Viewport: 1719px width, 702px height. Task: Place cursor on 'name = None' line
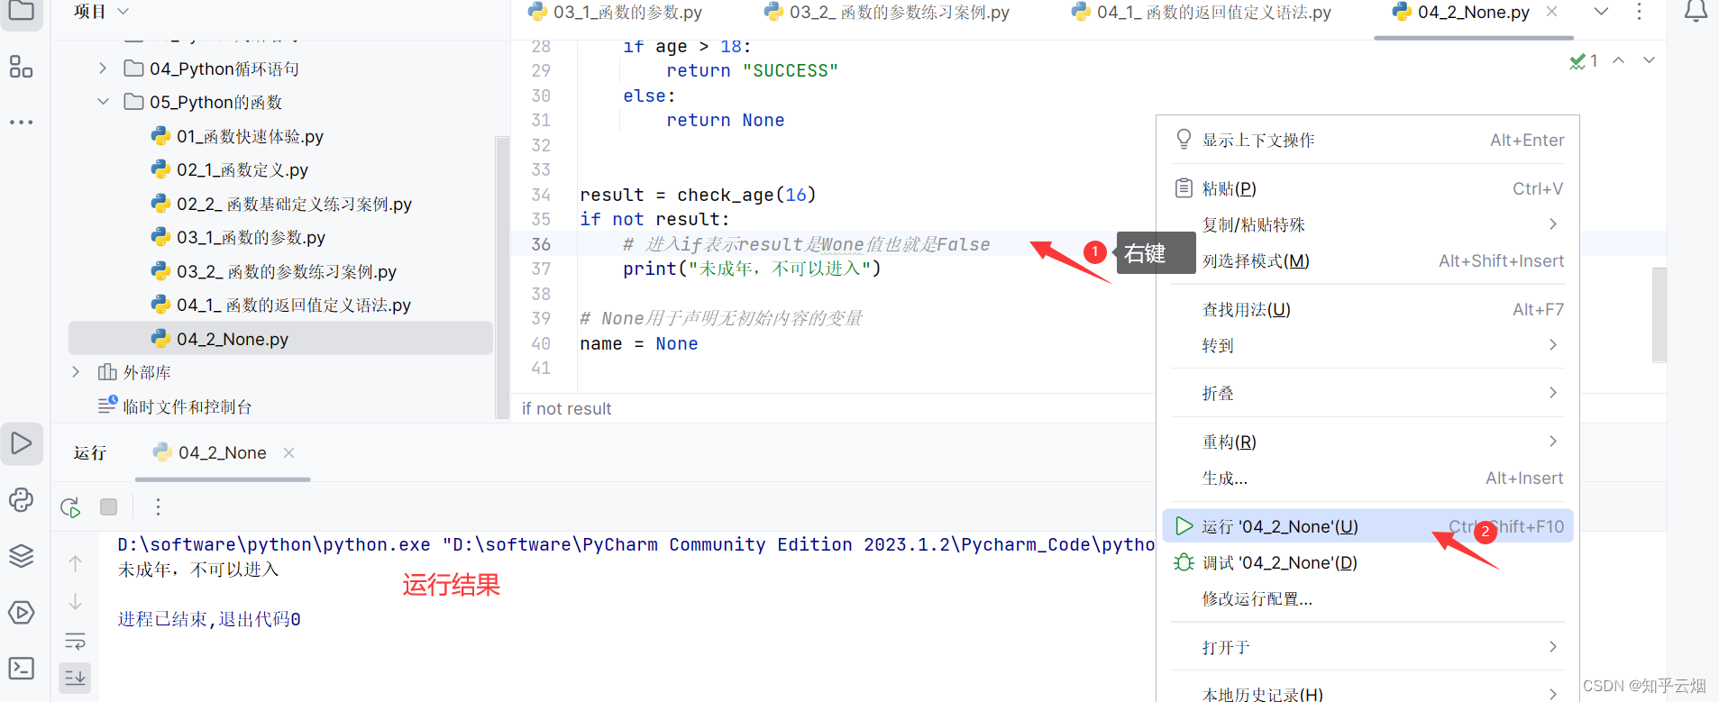639,343
